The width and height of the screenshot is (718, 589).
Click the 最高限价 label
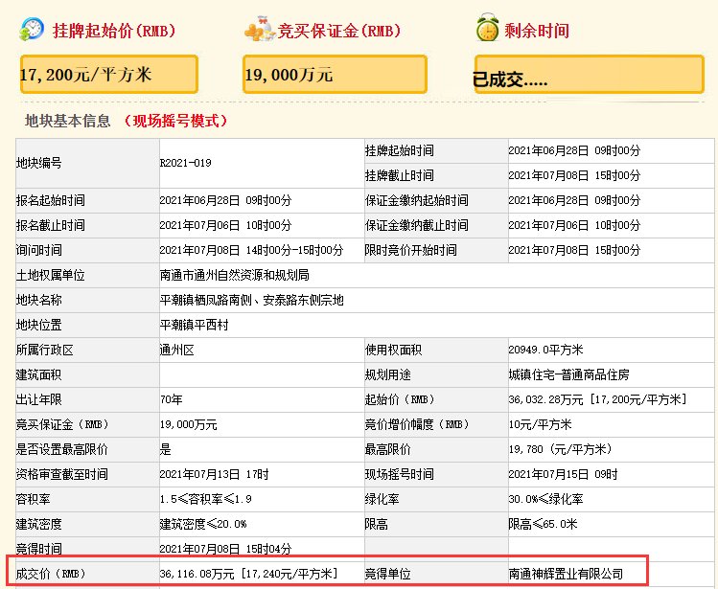point(388,449)
